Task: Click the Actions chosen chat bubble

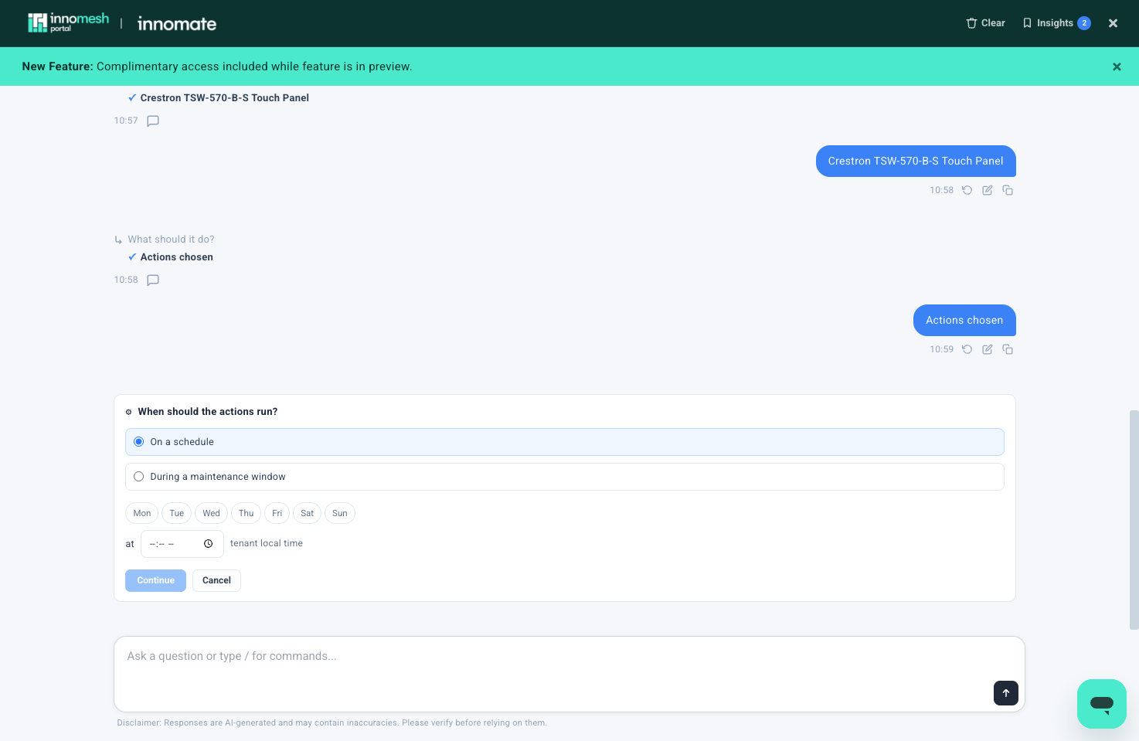Action: (964, 320)
